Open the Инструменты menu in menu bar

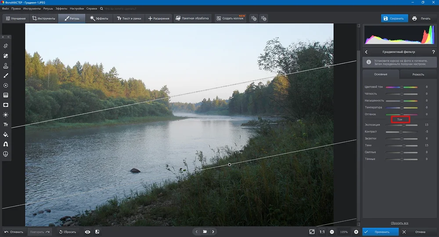coord(32,9)
